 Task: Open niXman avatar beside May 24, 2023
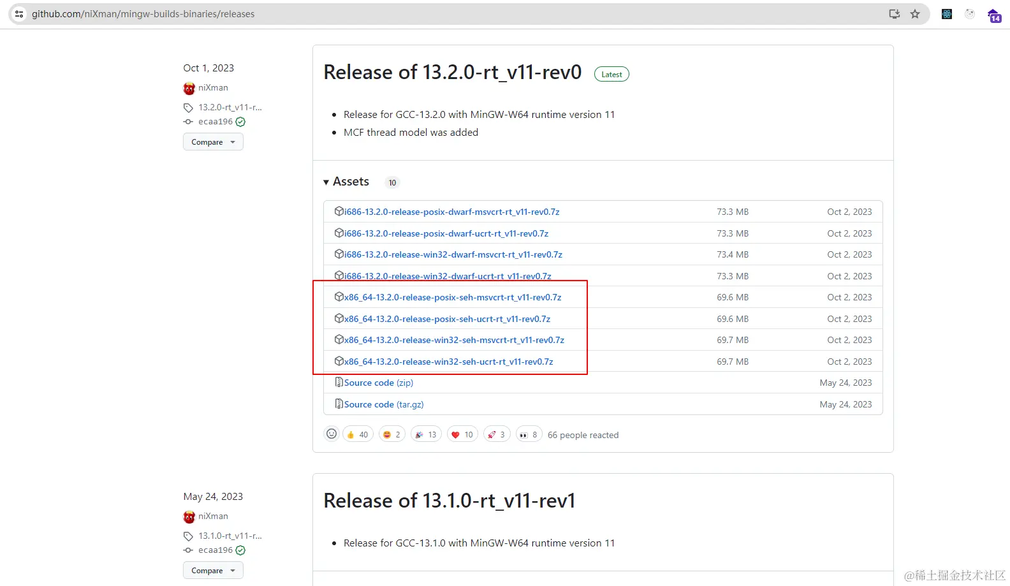coord(189,516)
